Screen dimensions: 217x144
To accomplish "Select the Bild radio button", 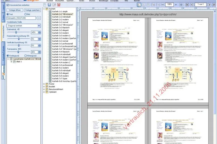I will pos(25,14).
